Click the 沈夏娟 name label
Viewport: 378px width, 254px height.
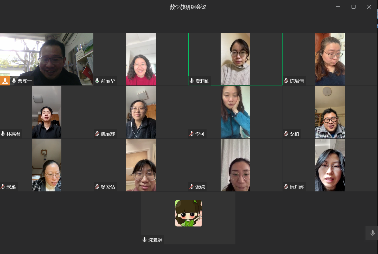(x=155, y=240)
